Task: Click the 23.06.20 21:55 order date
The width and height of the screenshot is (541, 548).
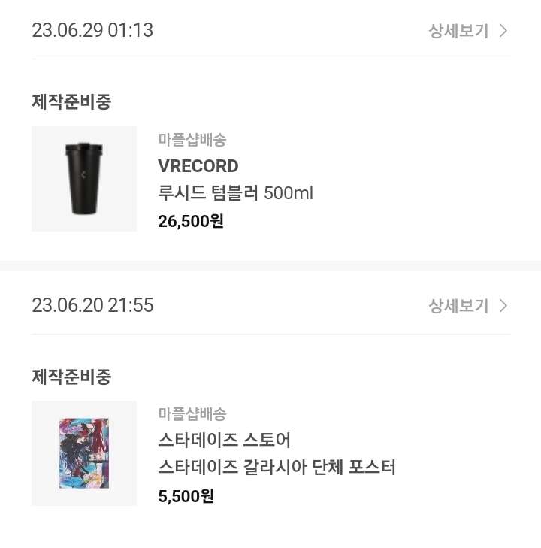Action: click(x=92, y=306)
